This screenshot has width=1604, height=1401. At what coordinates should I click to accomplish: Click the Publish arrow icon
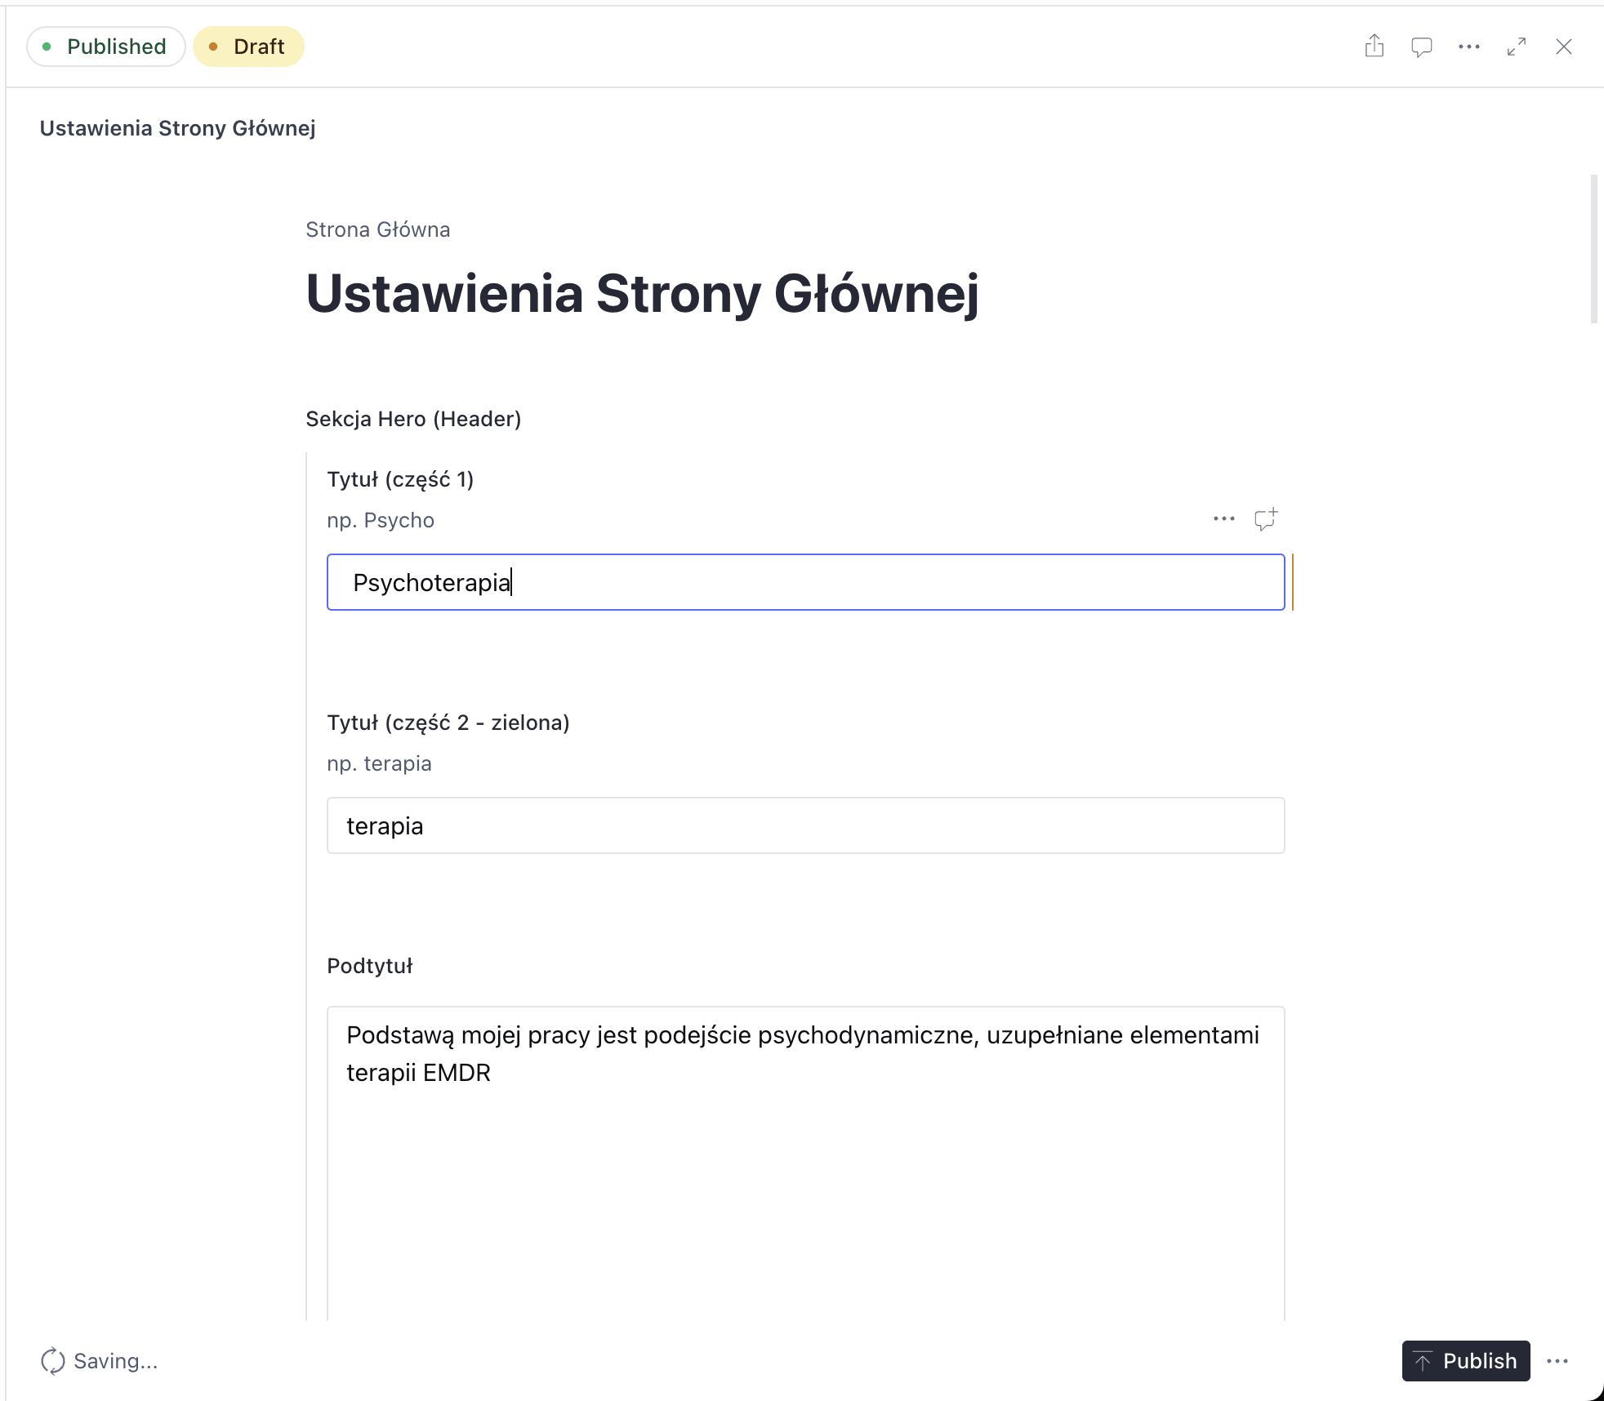pyautogui.click(x=1423, y=1361)
